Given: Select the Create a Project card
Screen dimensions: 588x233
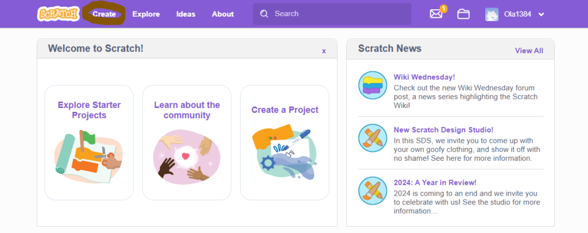Looking at the screenshot, I should [x=285, y=143].
